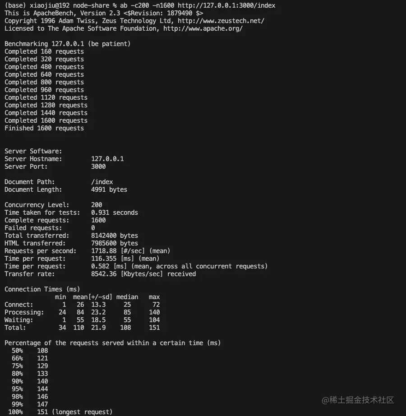Click the Server Port value 3000
This screenshot has width=406, height=416.
pos(98,166)
